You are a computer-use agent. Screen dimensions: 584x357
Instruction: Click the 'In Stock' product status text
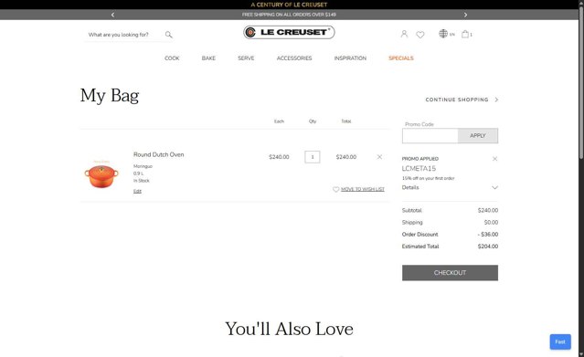point(142,181)
